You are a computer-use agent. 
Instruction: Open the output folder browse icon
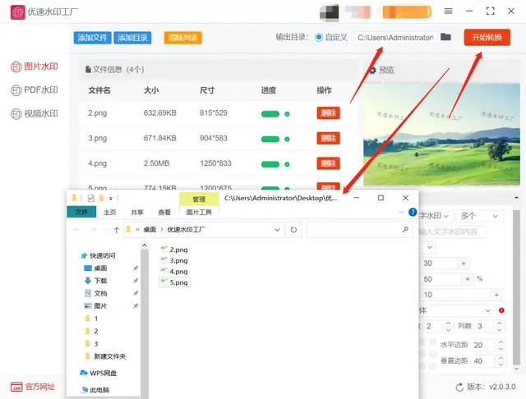445,38
